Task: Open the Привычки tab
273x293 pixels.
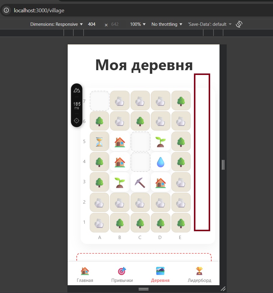Action: pyautogui.click(x=122, y=275)
